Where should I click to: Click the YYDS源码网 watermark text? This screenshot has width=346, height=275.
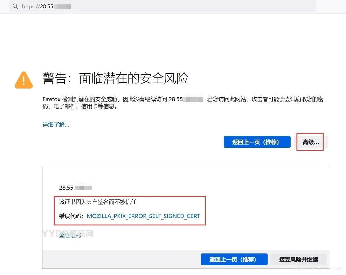coord(68,233)
